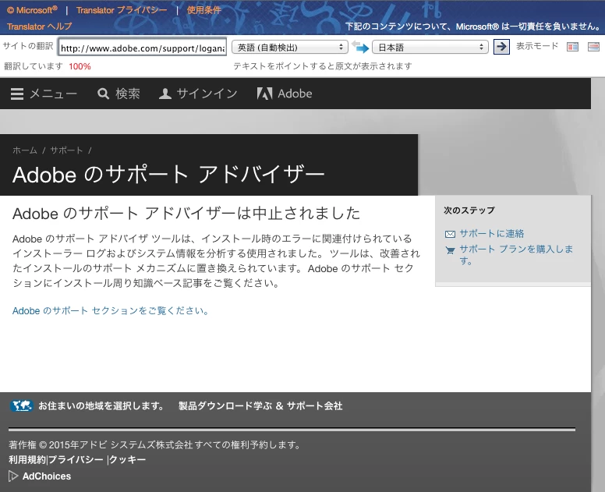Open the メニュー navigation item
Image resolution: width=605 pixels, height=492 pixels.
pos(53,94)
